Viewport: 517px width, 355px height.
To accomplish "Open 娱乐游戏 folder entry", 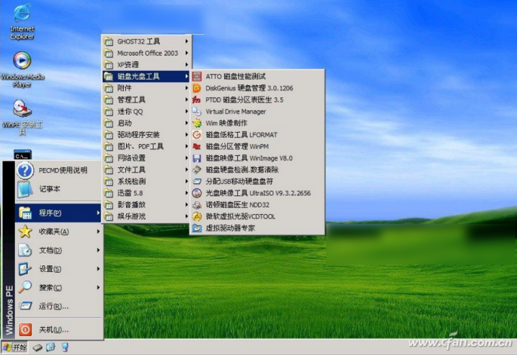I will tap(146, 216).
